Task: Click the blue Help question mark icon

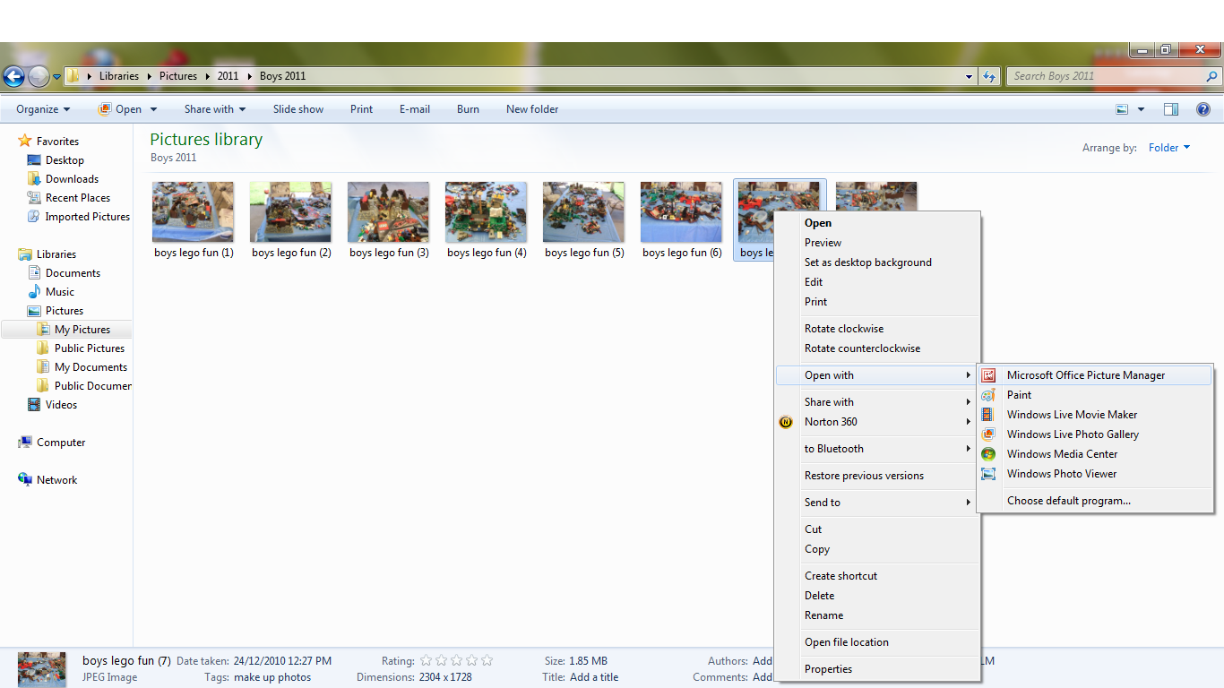Action: point(1203,109)
